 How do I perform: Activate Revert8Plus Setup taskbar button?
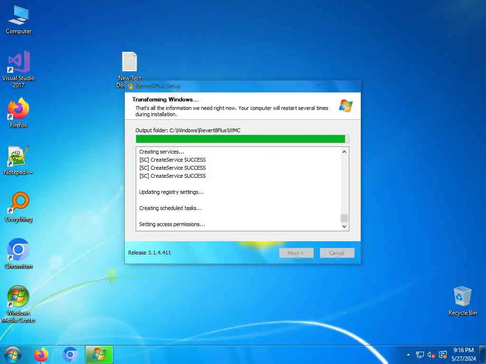click(x=99, y=355)
